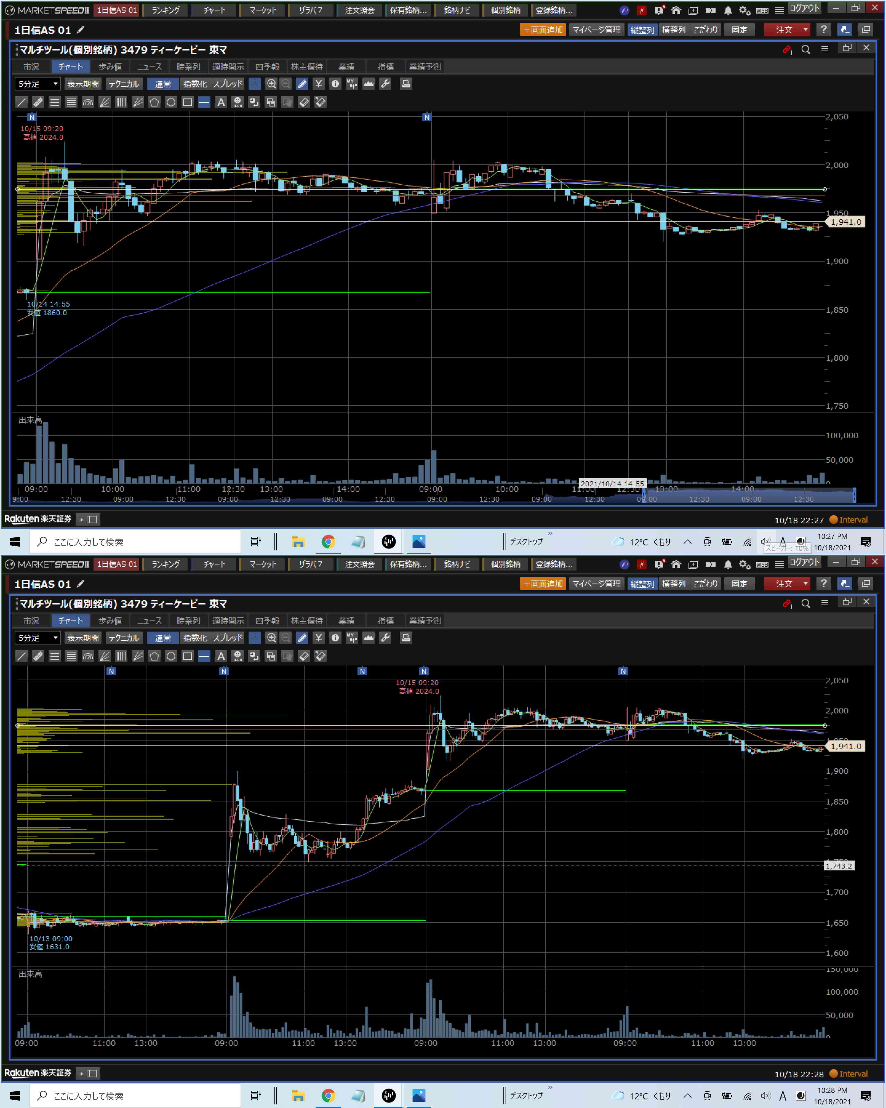
Task: Open the wrench settings in upper chart toolbar
Action: click(x=385, y=84)
